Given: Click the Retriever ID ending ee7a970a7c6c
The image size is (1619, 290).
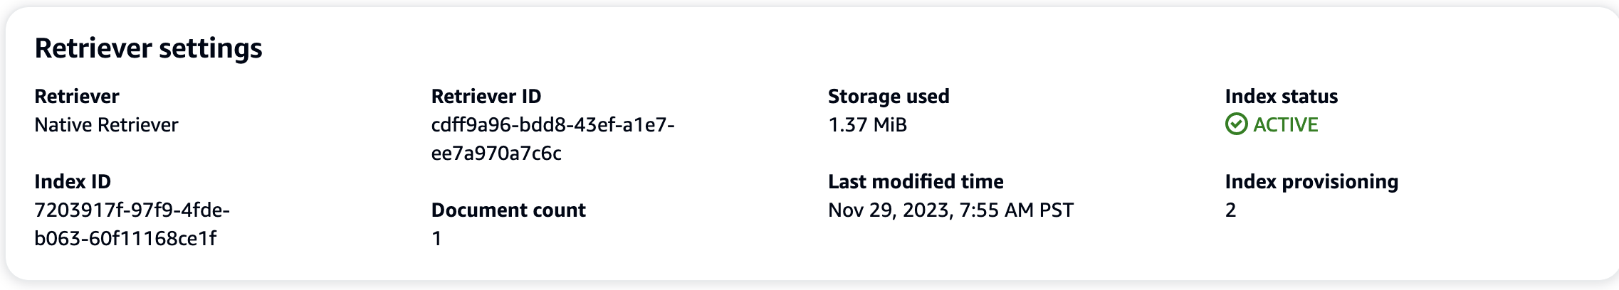Looking at the screenshot, I should coord(496,153).
